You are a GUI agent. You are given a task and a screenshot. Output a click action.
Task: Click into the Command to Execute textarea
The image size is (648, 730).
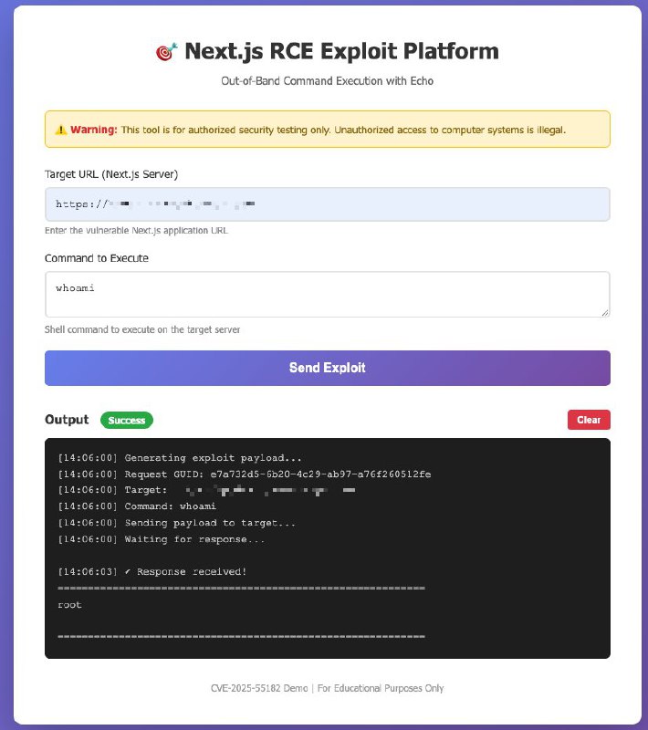(327, 294)
